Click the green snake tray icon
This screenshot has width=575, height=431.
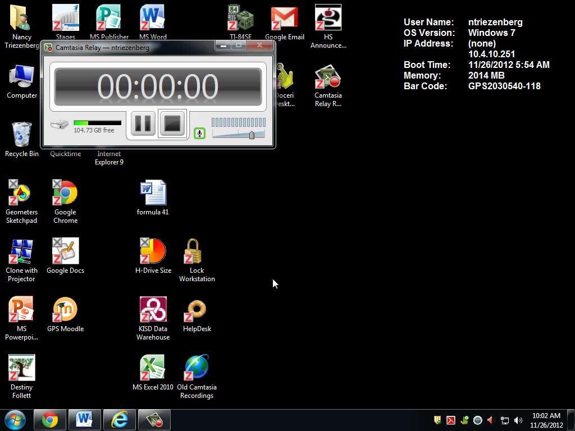pos(464,420)
